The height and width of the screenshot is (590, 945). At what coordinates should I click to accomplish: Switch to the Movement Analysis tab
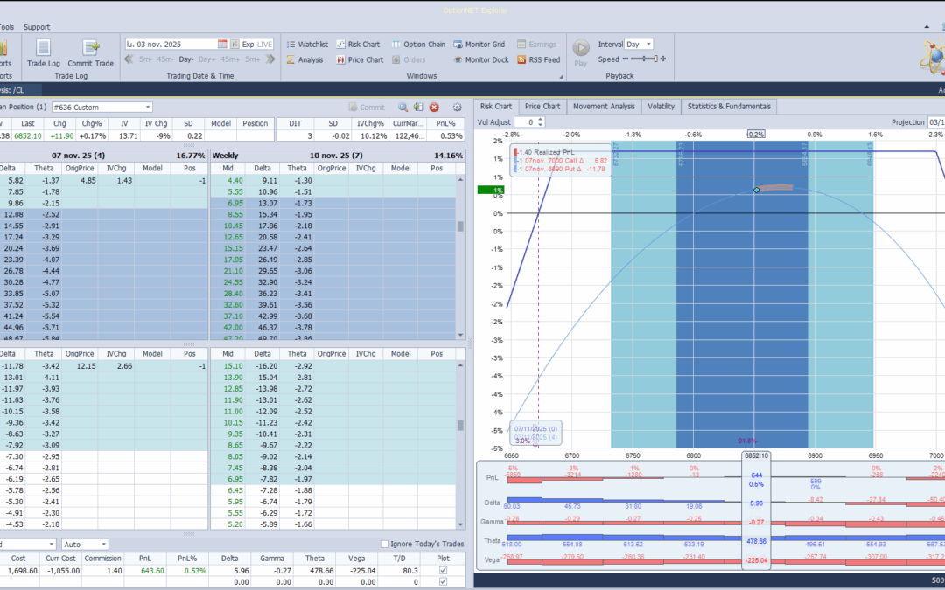point(604,107)
